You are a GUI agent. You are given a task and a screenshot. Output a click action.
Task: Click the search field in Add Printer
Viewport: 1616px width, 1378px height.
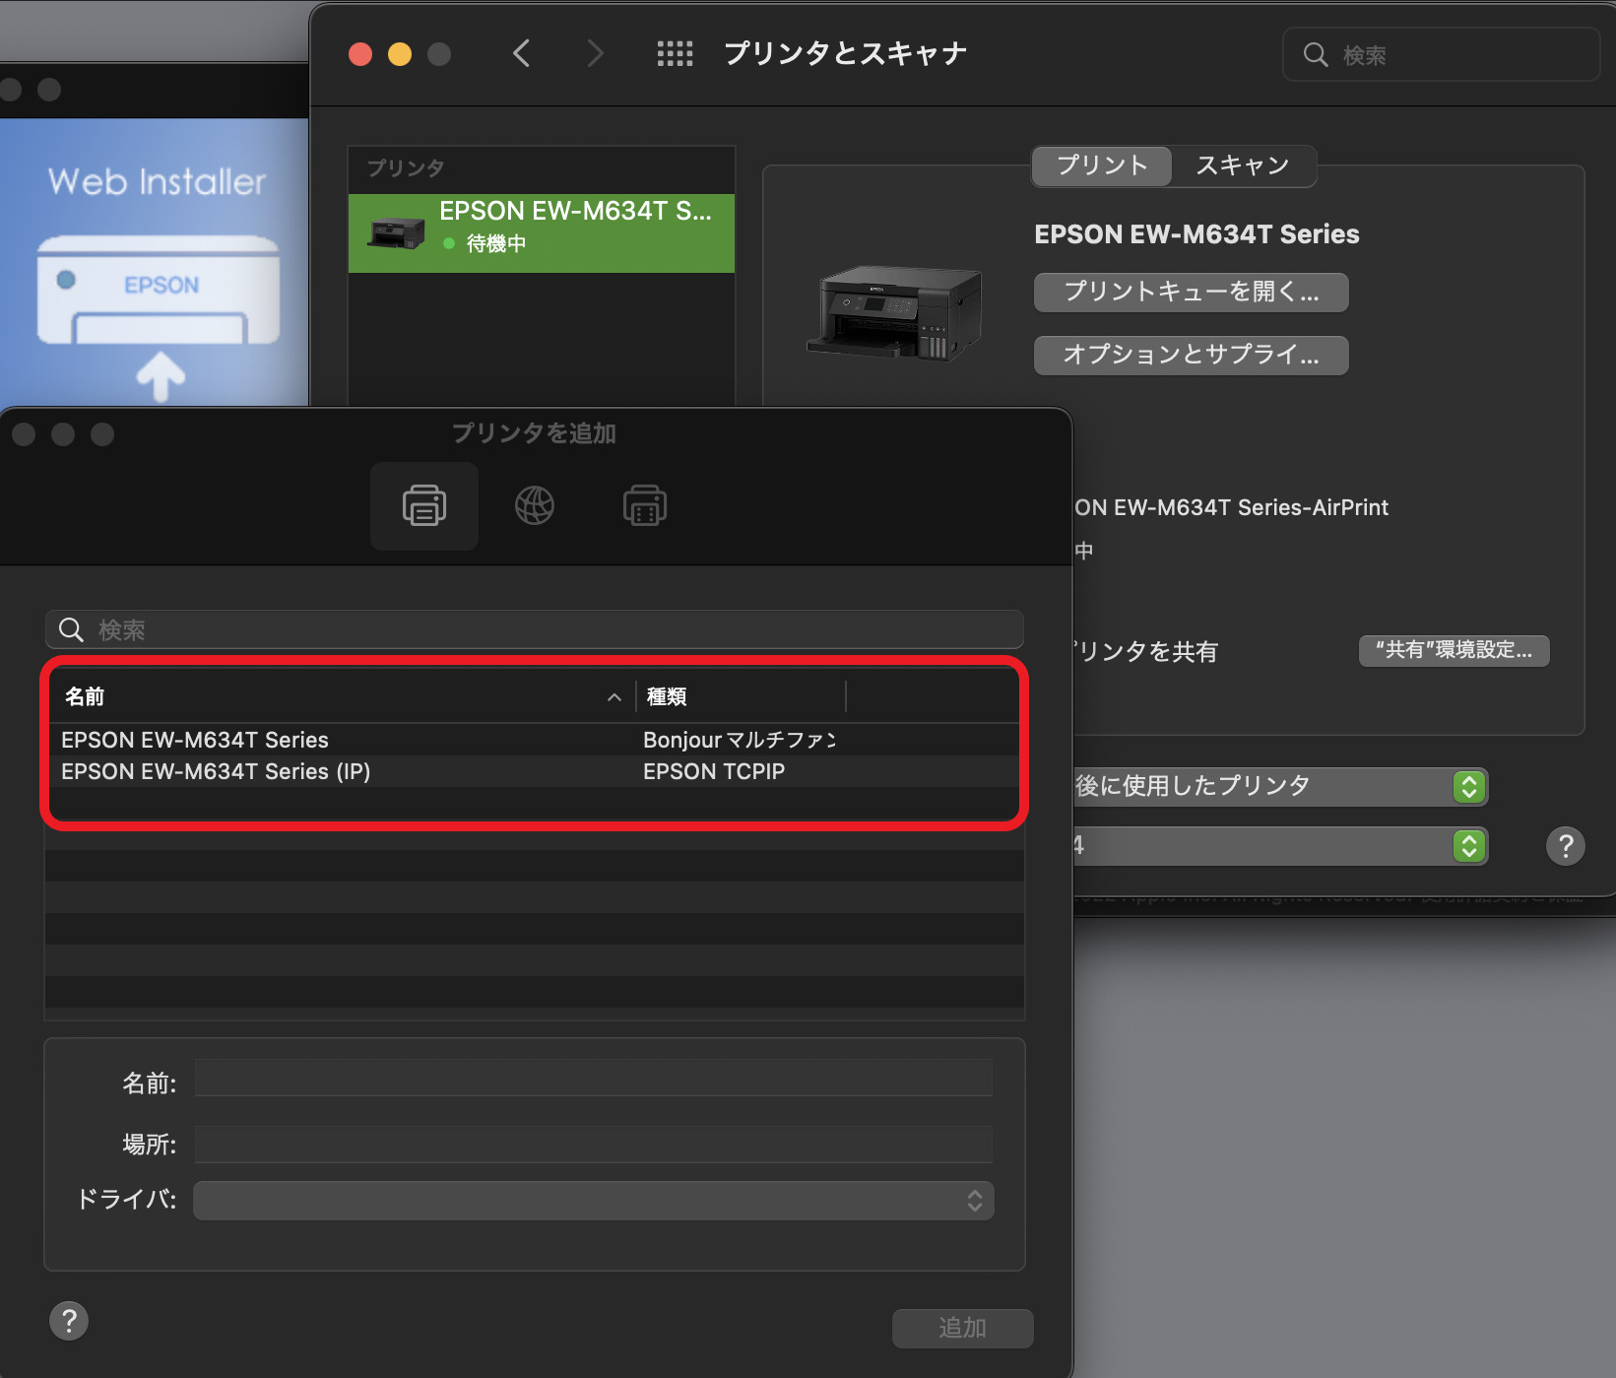click(x=534, y=629)
